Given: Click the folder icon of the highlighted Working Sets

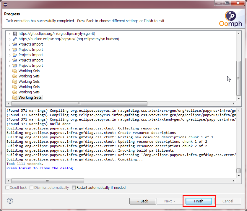Looking at the screenshot, I should [x=15, y=98].
